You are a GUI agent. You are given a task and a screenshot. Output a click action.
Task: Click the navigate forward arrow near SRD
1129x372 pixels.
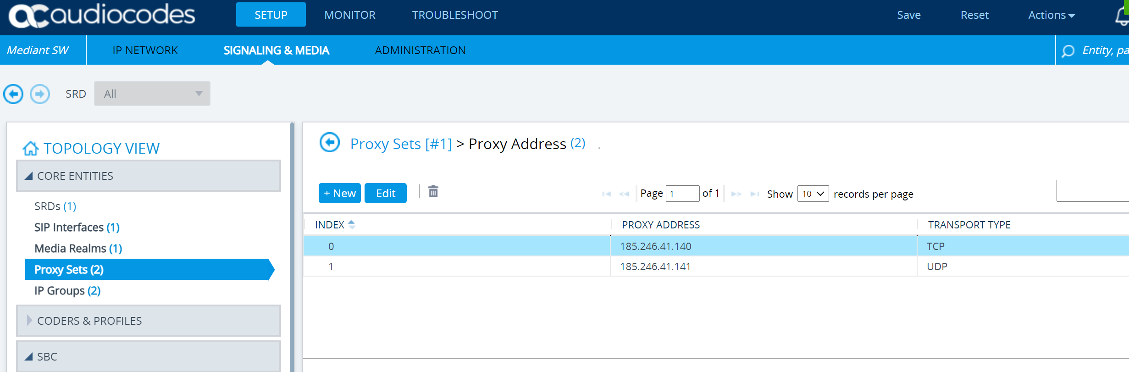[x=40, y=94]
